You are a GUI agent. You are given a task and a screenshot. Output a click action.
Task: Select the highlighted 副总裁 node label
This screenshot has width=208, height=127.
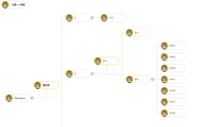(x=46, y=85)
